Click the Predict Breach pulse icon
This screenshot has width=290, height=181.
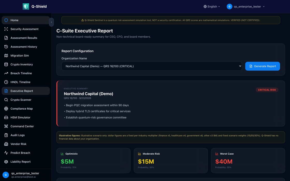[x=6, y=153]
